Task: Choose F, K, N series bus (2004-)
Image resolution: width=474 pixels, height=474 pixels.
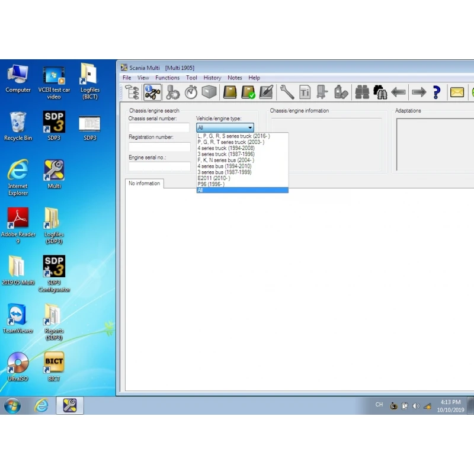Action: [242, 160]
